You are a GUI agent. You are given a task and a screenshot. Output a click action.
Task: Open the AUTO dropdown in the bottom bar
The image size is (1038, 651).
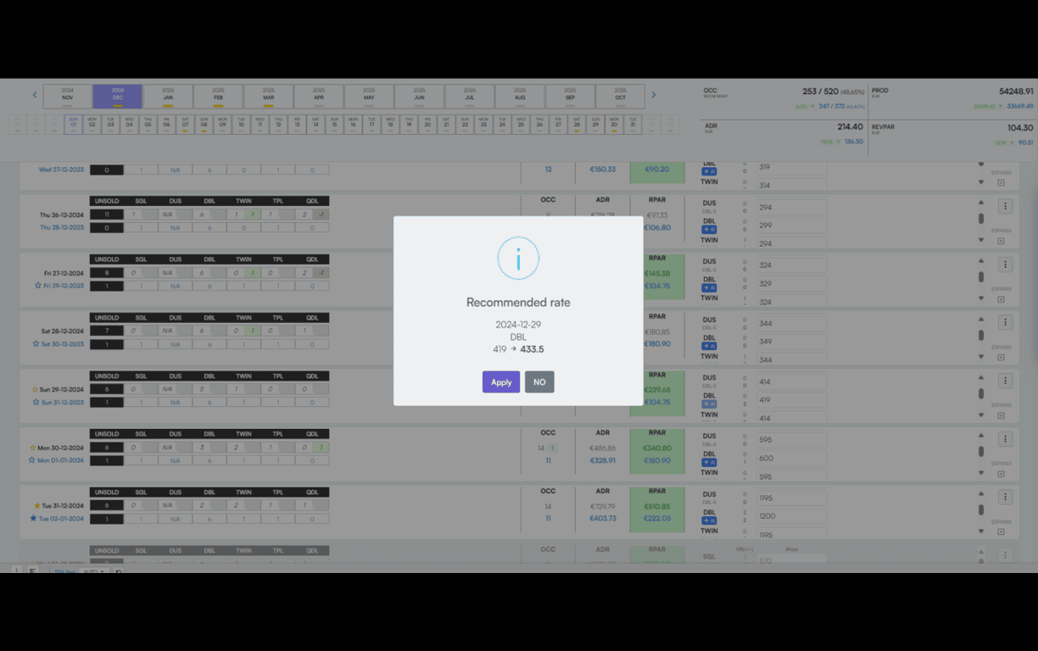pyautogui.click(x=93, y=571)
